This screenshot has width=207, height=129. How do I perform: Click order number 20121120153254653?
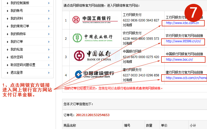[x=93, y=115]
